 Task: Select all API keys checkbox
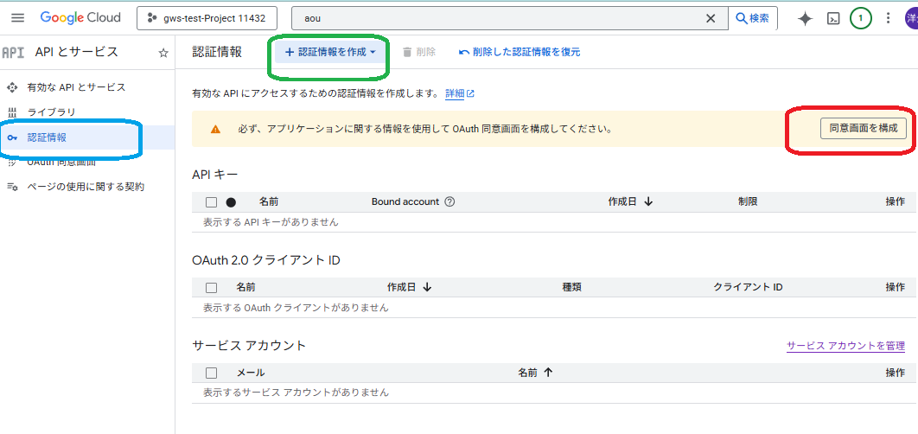click(212, 202)
